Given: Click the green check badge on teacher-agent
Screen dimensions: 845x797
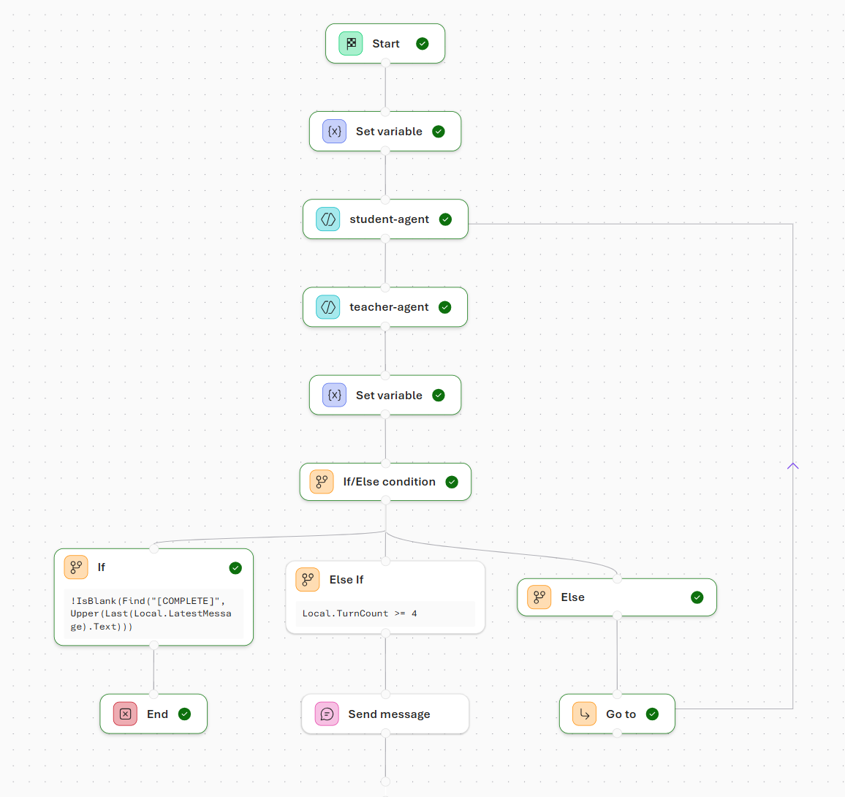Looking at the screenshot, I should pos(445,307).
